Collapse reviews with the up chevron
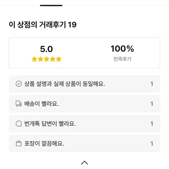This screenshot has height=169, width=169. click(x=84, y=163)
